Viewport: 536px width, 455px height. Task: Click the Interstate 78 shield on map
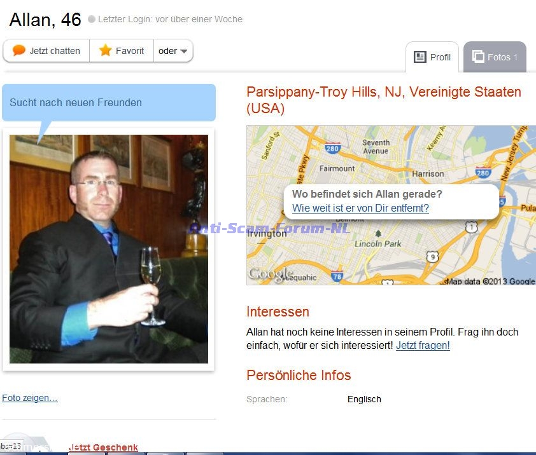pos(337,276)
